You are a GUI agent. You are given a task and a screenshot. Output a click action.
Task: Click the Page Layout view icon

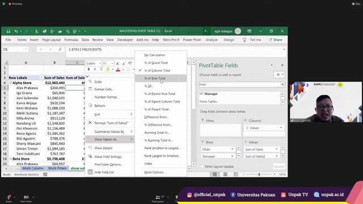225,174
